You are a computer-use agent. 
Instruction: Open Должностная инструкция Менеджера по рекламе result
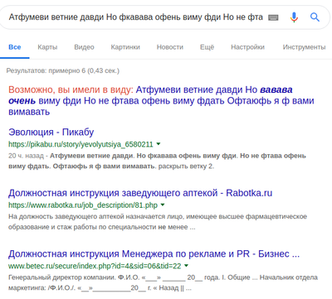click(154, 253)
